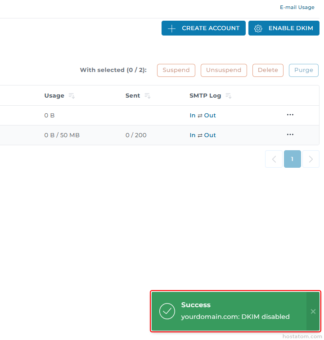Open Out SMTP log for first row

coord(210,116)
